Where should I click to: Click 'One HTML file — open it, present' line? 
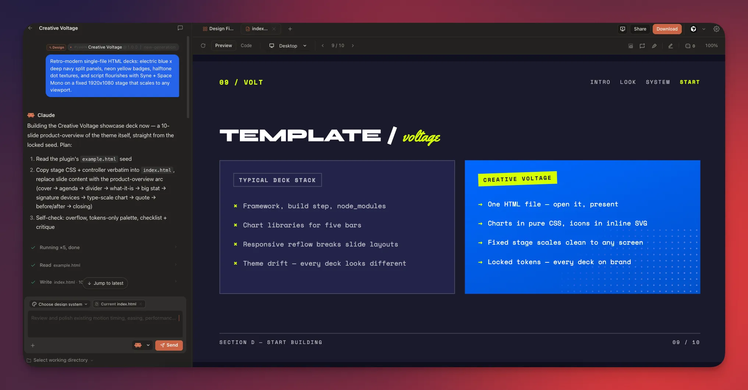point(553,204)
